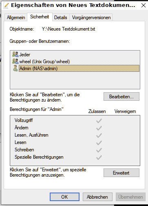Click the Bearbeiten... button
Screen dimensions: 148x206
(121, 97)
